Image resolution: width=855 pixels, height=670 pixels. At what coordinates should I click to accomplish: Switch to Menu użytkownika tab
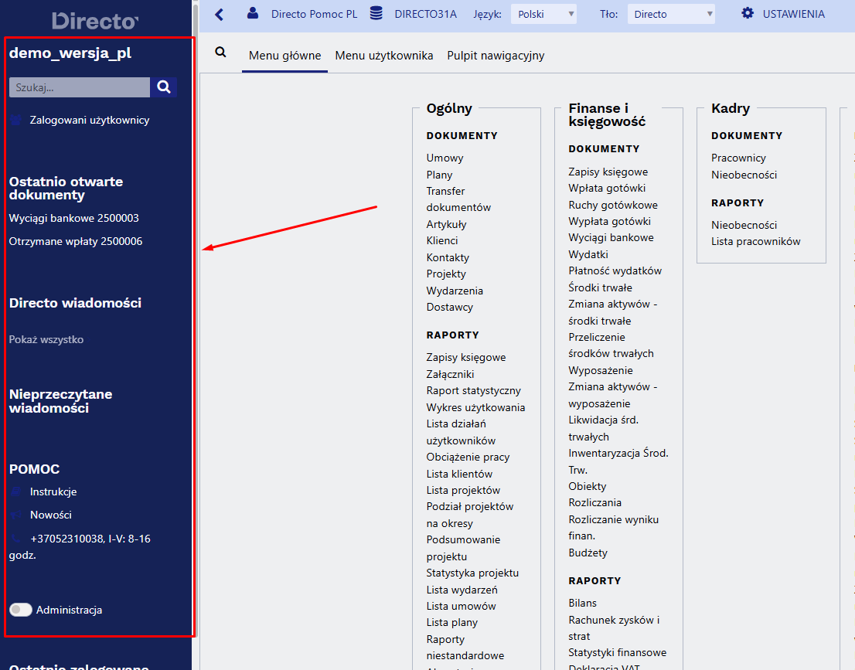pos(384,56)
